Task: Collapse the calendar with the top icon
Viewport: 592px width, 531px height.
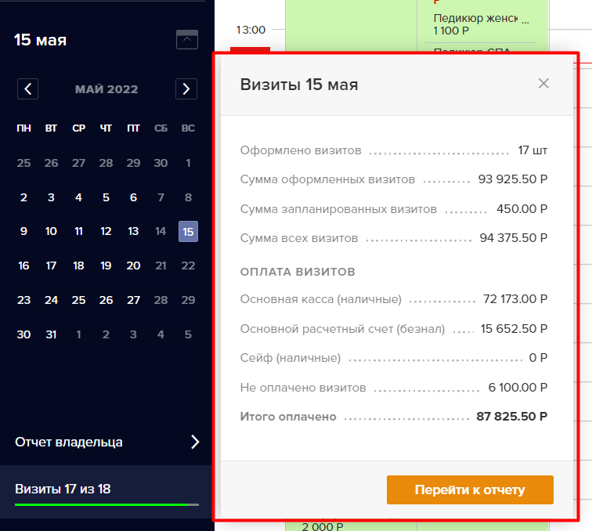Action: 187,39
